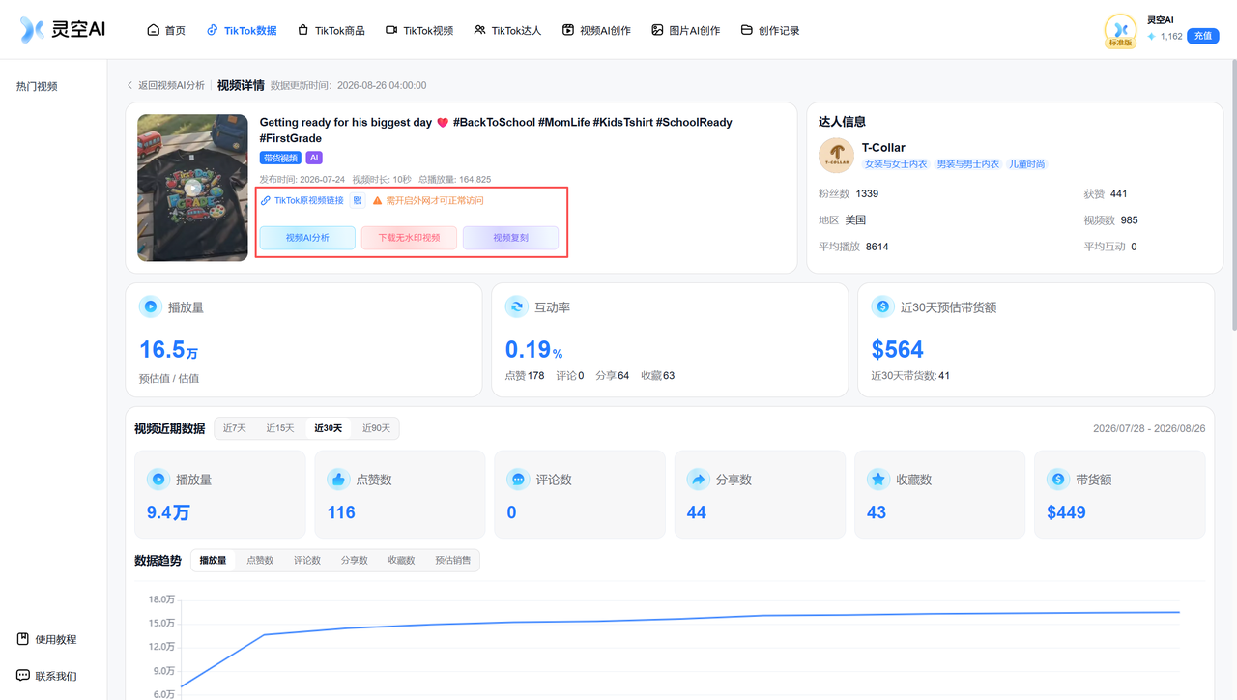Select 热门视频 in the left sidebar
Image resolution: width=1237 pixels, height=700 pixels.
[x=37, y=86]
